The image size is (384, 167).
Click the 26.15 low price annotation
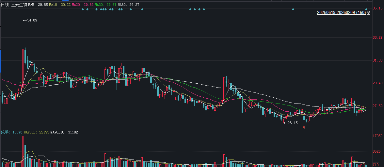[292, 123]
